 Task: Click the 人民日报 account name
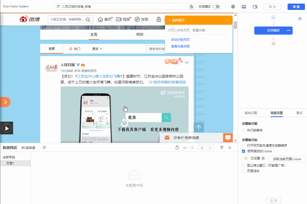tap(68, 65)
